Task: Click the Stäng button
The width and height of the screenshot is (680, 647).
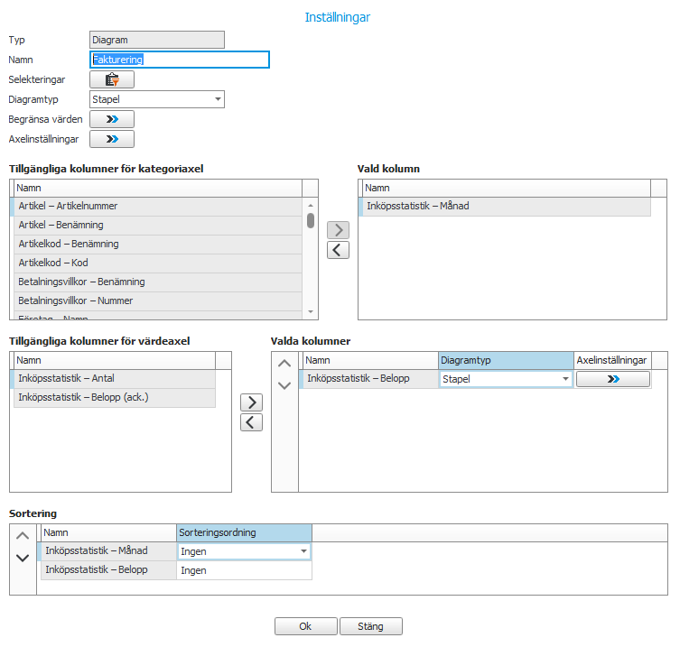Action: 370,626
